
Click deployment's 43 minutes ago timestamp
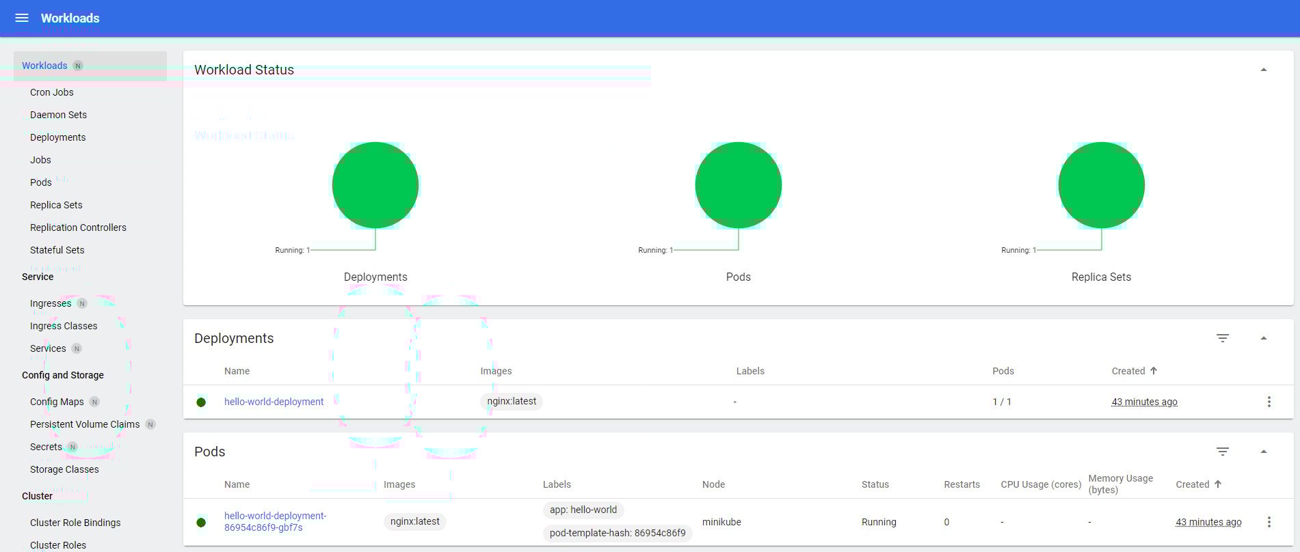(1145, 402)
